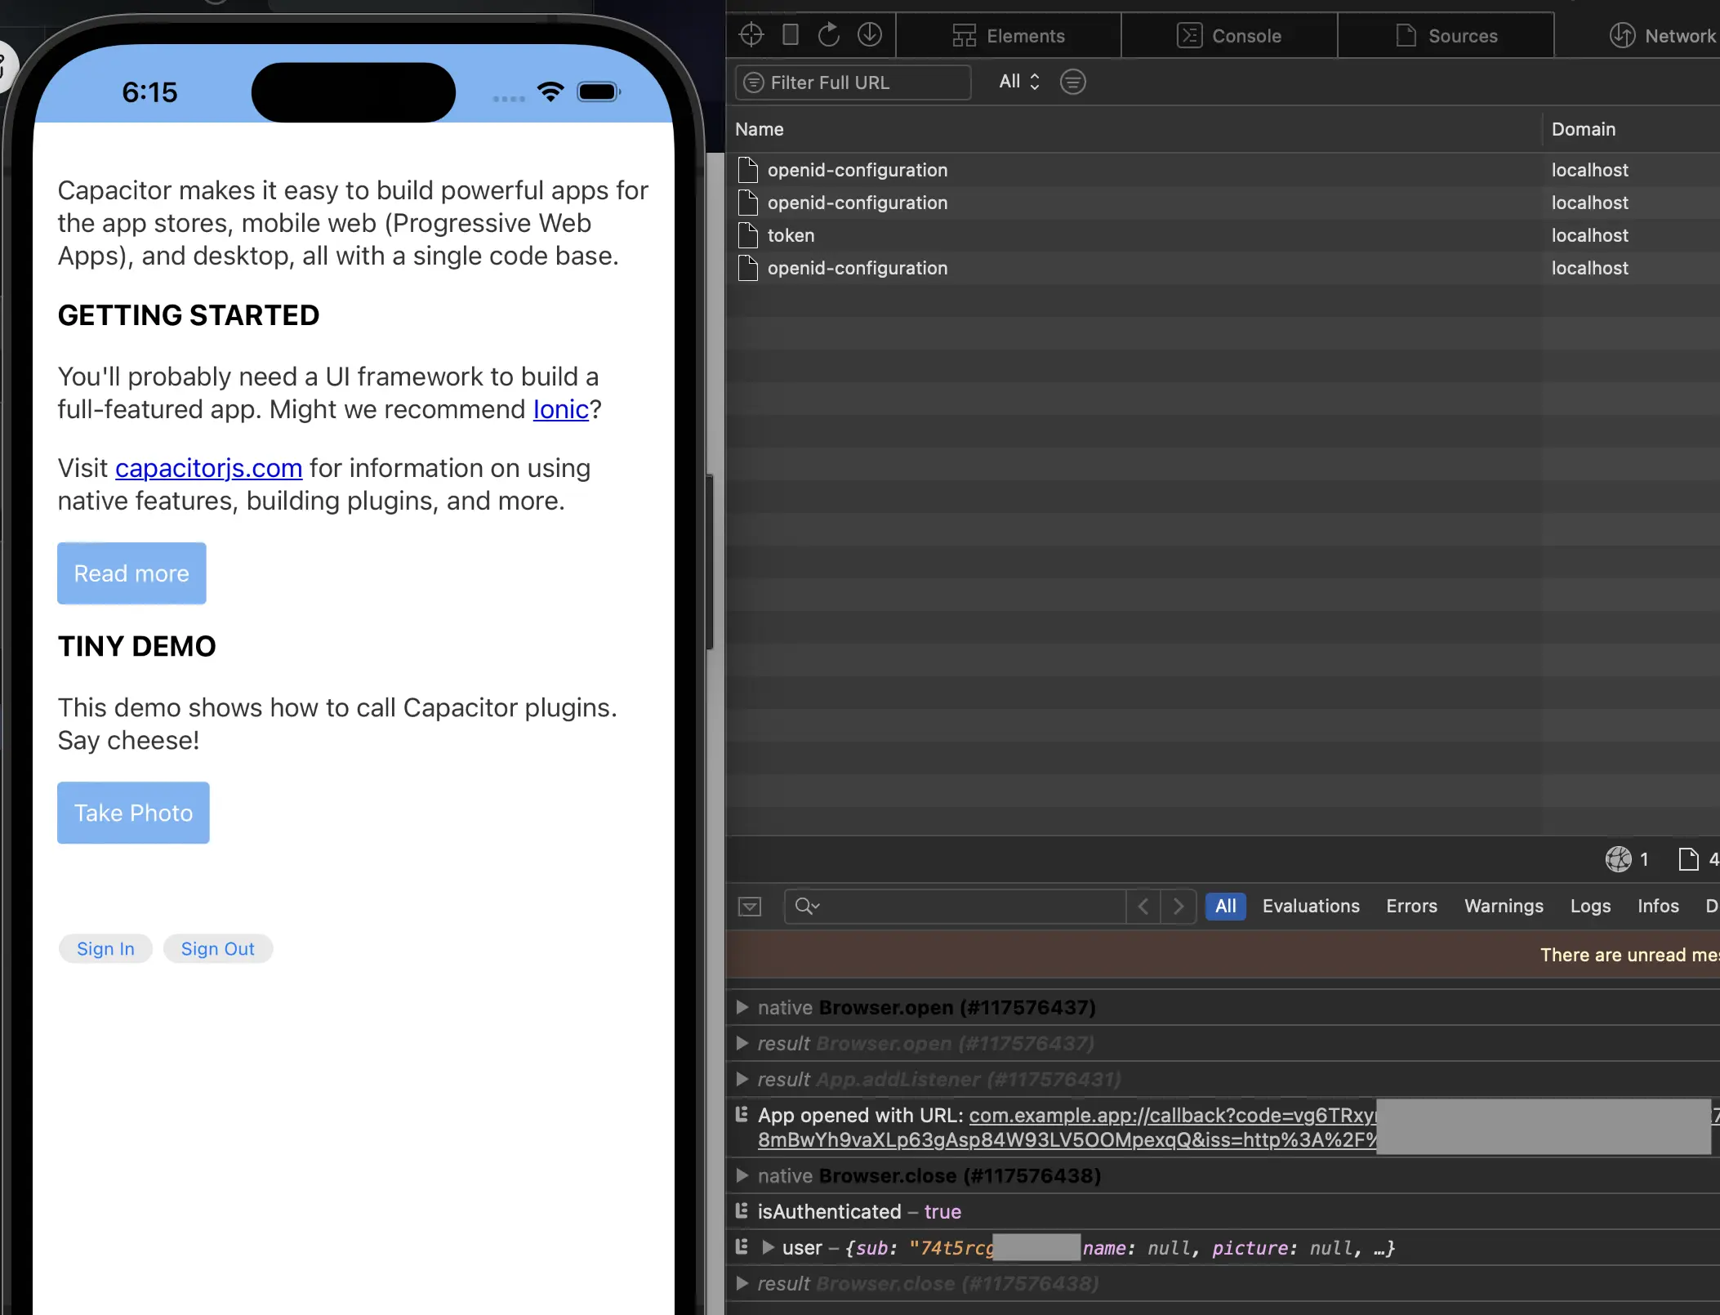1720x1315 pixels.
Task: Click the download/export icon in the toolbar
Action: (x=870, y=34)
